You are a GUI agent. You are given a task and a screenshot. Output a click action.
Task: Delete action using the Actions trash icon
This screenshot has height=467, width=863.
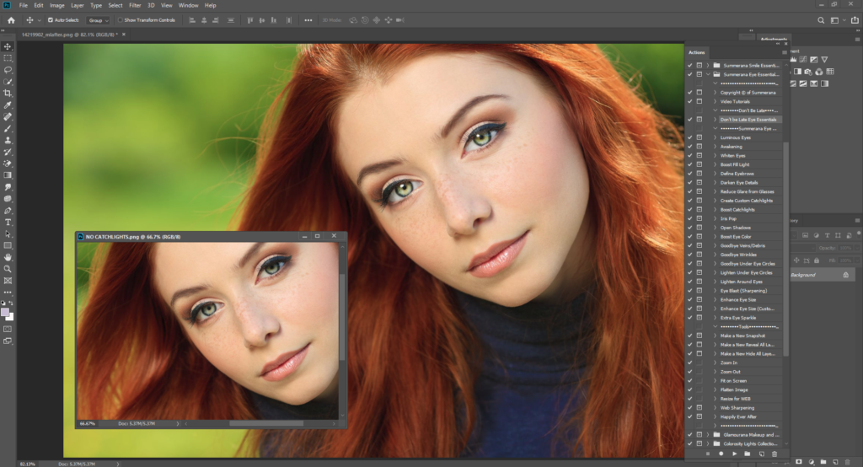coord(775,454)
